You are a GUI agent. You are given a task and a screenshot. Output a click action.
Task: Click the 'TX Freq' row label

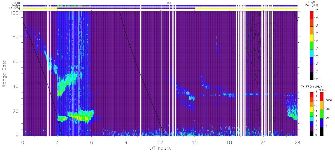coord(15,8)
